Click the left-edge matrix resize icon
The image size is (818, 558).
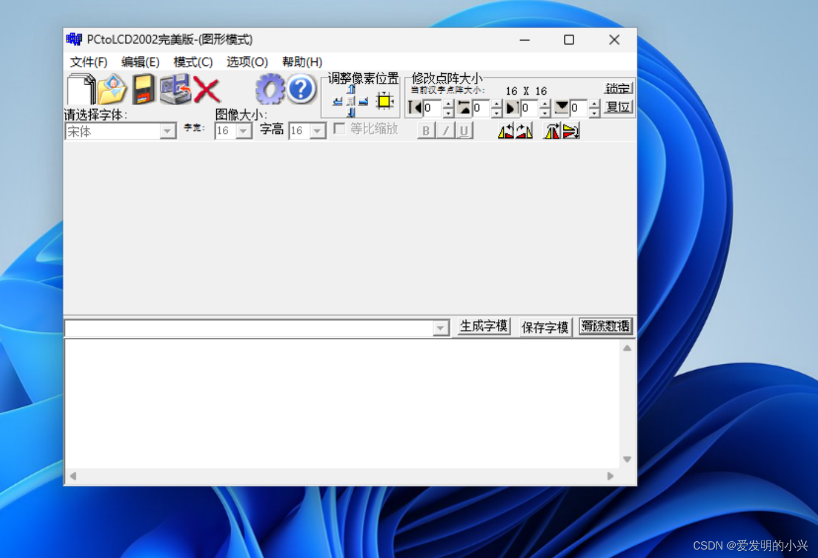415,108
